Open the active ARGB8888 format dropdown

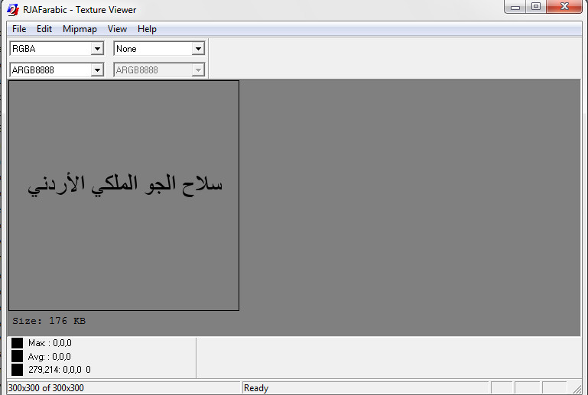coord(98,70)
